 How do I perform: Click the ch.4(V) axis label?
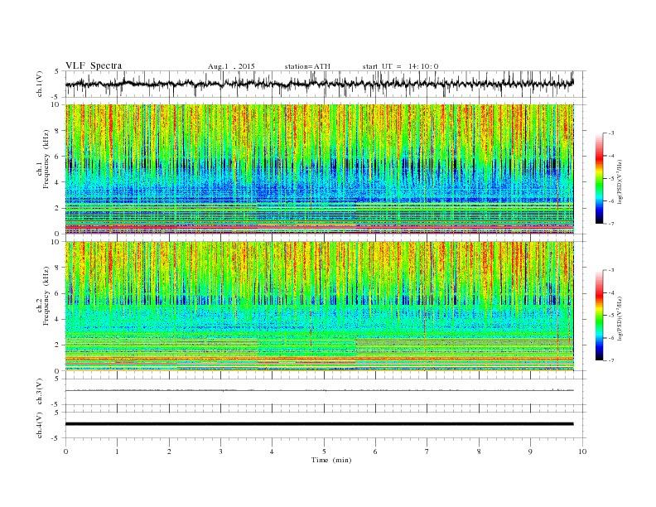[40, 425]
